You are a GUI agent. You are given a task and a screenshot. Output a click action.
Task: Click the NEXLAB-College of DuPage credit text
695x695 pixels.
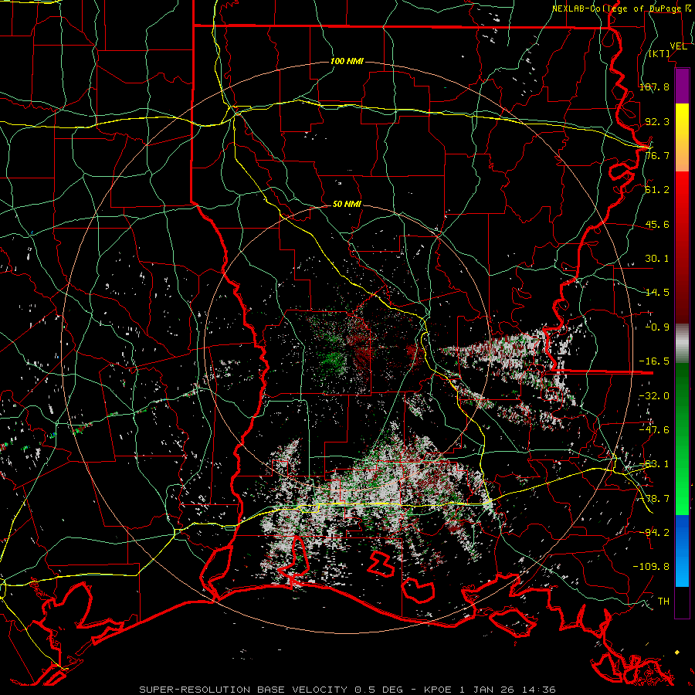click(621, 8)
